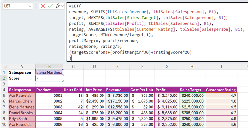
Task: Click profit cell $9,114.00
Action: tap(167, 107)
